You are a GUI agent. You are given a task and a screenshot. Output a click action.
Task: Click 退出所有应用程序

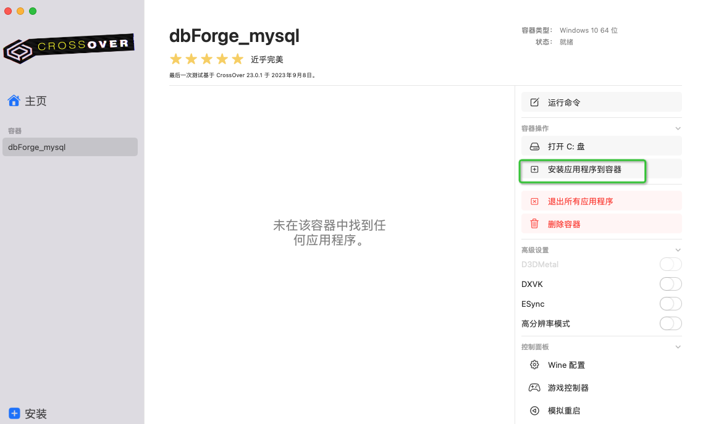coord(601,201)
